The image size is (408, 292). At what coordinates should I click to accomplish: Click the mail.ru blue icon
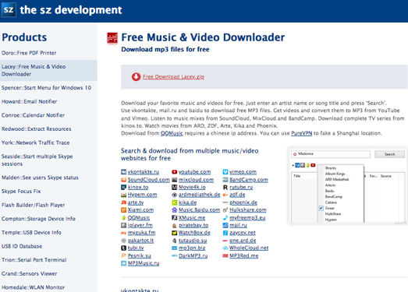pos(225,225)
